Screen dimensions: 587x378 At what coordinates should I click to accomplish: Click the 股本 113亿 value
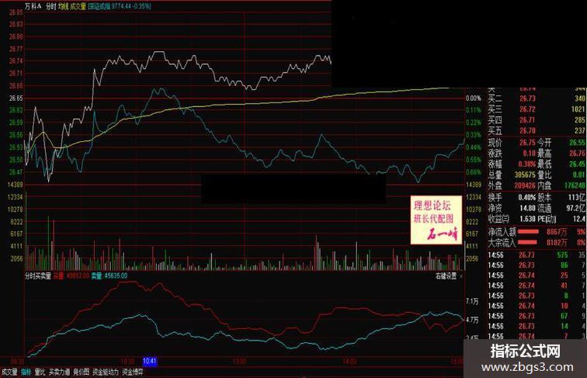[577, 197]
